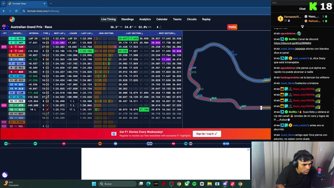
Task: Open the Replay menu item
Action: [x=206, y=19]
